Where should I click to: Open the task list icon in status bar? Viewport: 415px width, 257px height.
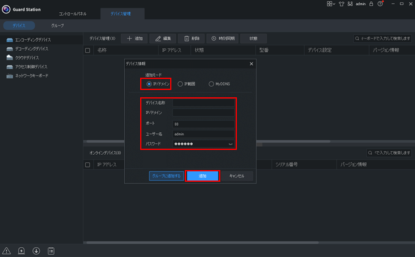(51, 251)
